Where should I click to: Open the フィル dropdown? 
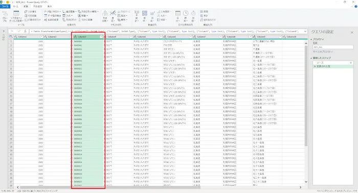pyautogui.click(x=68, y=15)
